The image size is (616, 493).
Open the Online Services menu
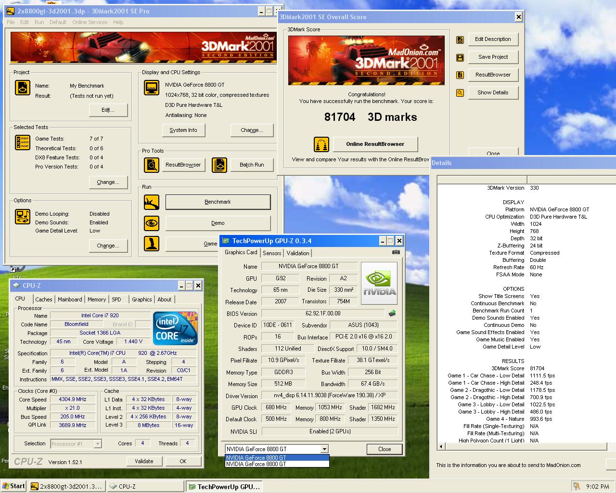[90, 22]
